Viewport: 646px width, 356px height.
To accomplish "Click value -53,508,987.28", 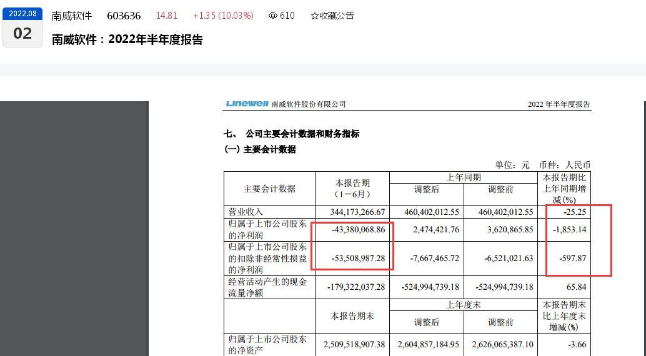I will coord(358,259).
